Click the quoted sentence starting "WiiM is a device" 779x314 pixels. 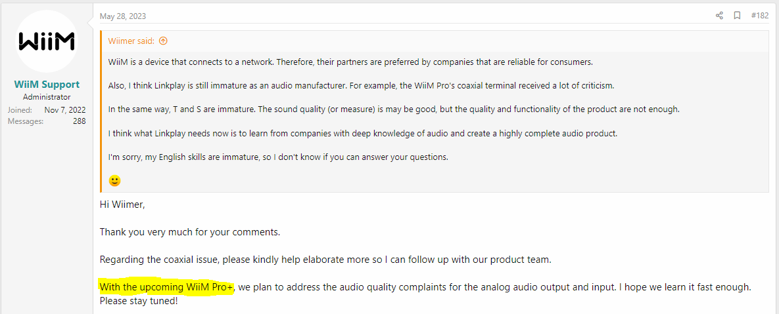351,63
